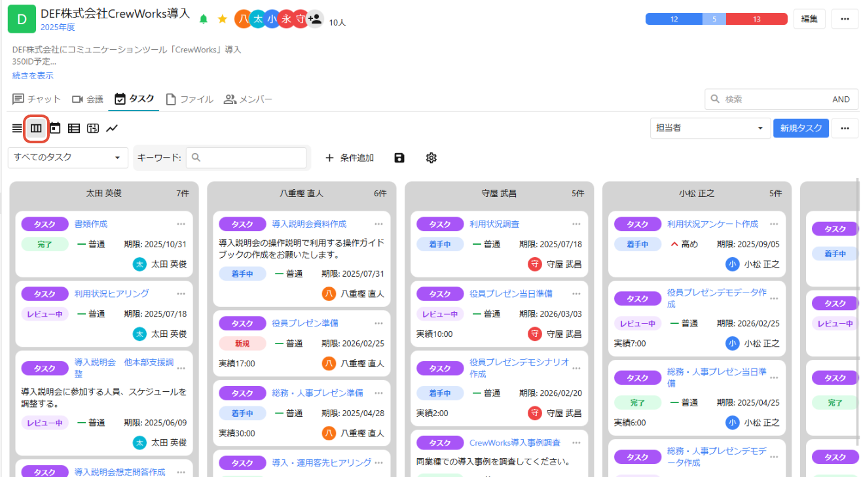861x477 pixels.
Task: Switch to the table view icon
Action: 74,128
